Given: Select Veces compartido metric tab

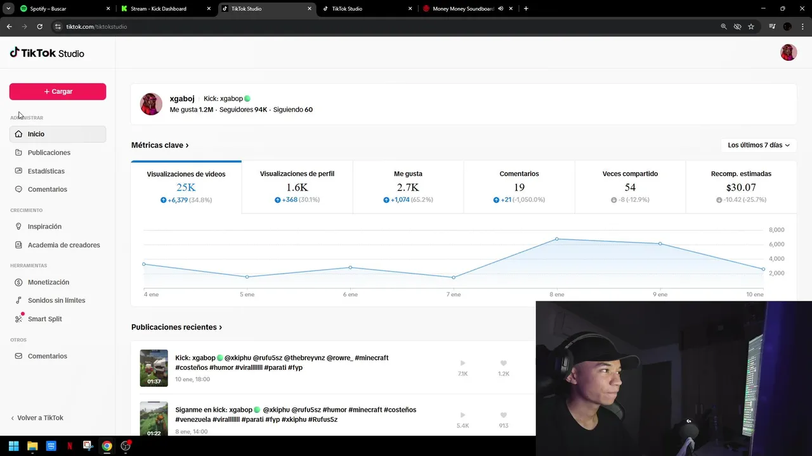Looking at the screenshot, I should 630,187.
